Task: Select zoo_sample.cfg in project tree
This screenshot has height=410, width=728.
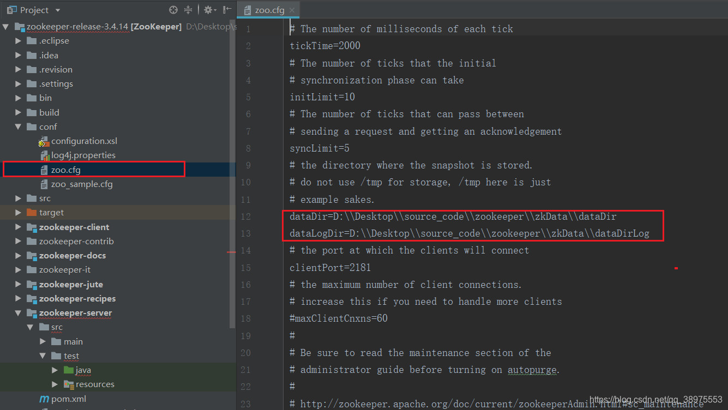Action: [x=82, y=184]
